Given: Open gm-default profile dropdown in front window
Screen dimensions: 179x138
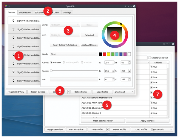Looking at the screenshot, I should tap(124, 92).
